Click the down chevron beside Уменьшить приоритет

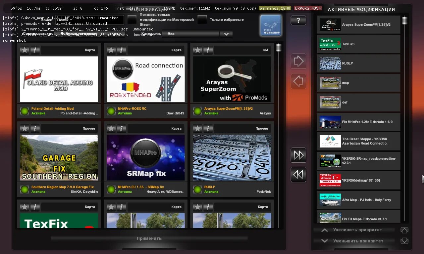325,241
